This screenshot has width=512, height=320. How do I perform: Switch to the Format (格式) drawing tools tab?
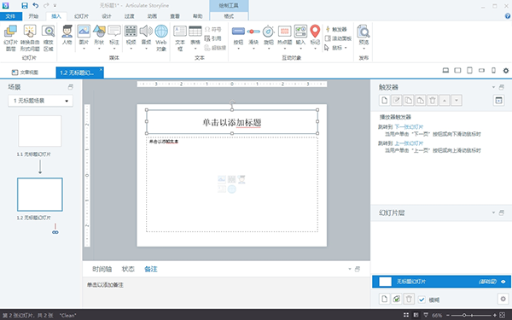(229, 16)
